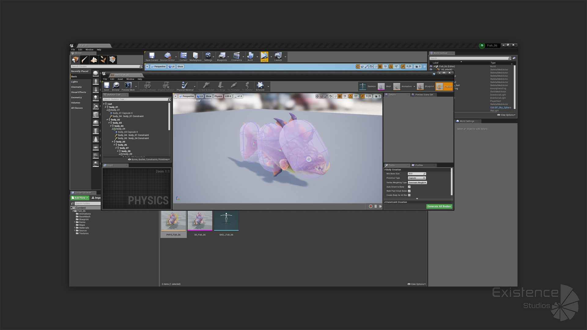Select the Place mode icon in Modes panel
Image resolution: width=587 pixels, height=330 pixels.
(x=75, y=60)
